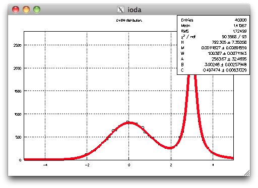258x188 pixels.
Task: Click the y-axis label 2500
Action: point(17,45)
